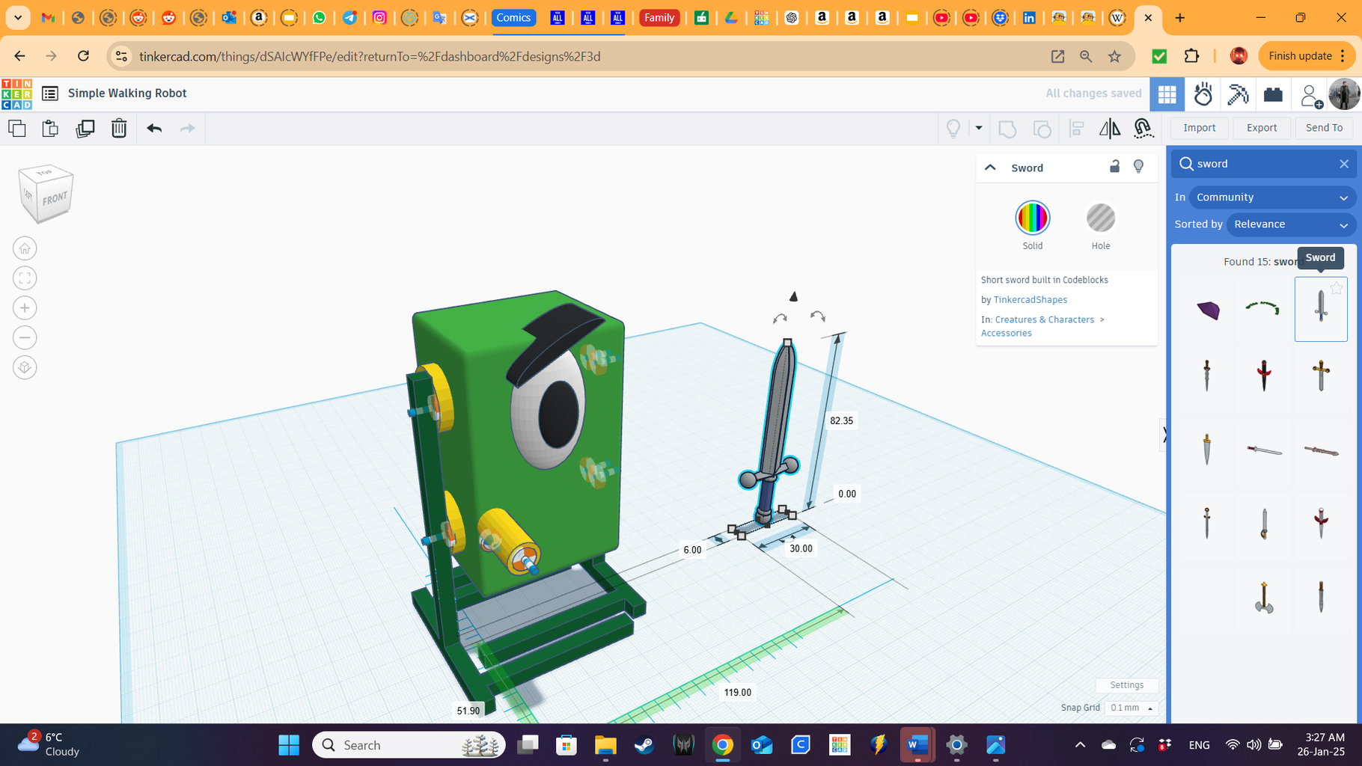Open the Wikipedia browser tab
This screenshot has height=766, width=1362.
[x=1117, y=17]
